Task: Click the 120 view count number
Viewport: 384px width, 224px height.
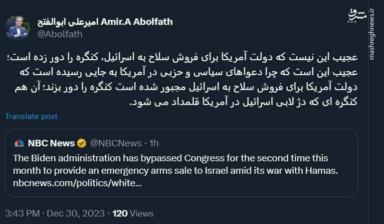Action: [x=120, y=214]
